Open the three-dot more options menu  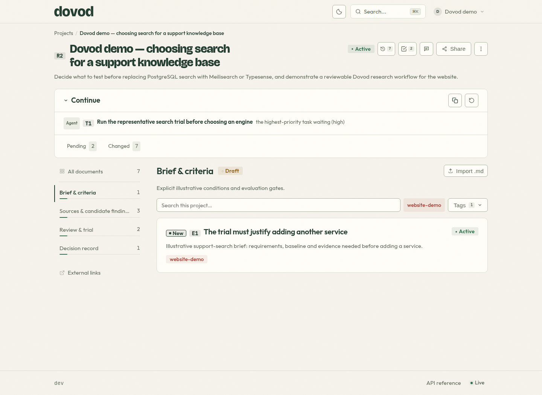481,49
